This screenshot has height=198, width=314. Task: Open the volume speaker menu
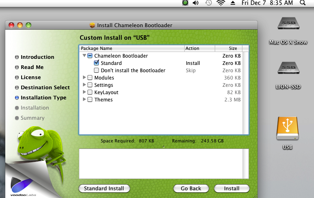point(196,3)
